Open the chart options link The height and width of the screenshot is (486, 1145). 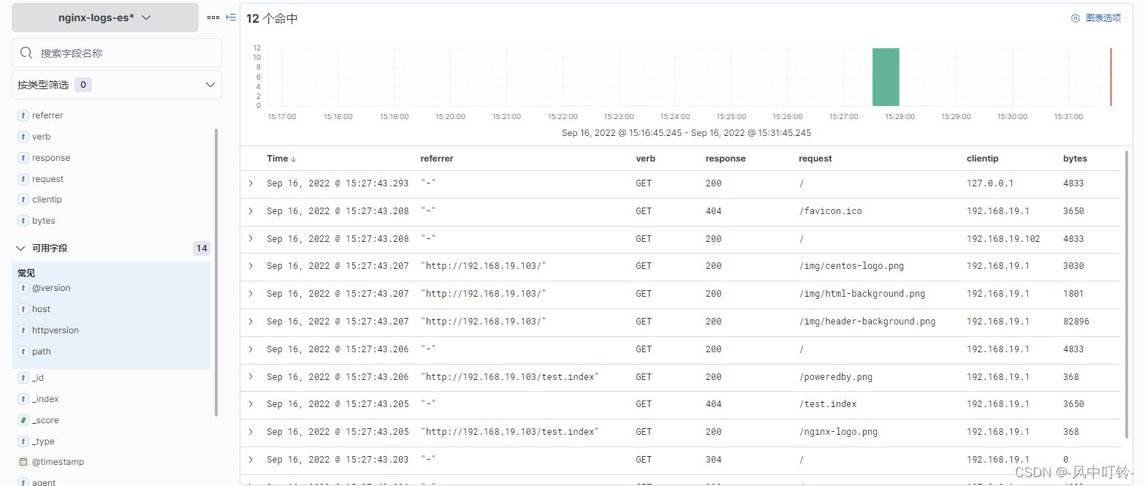1103,18
